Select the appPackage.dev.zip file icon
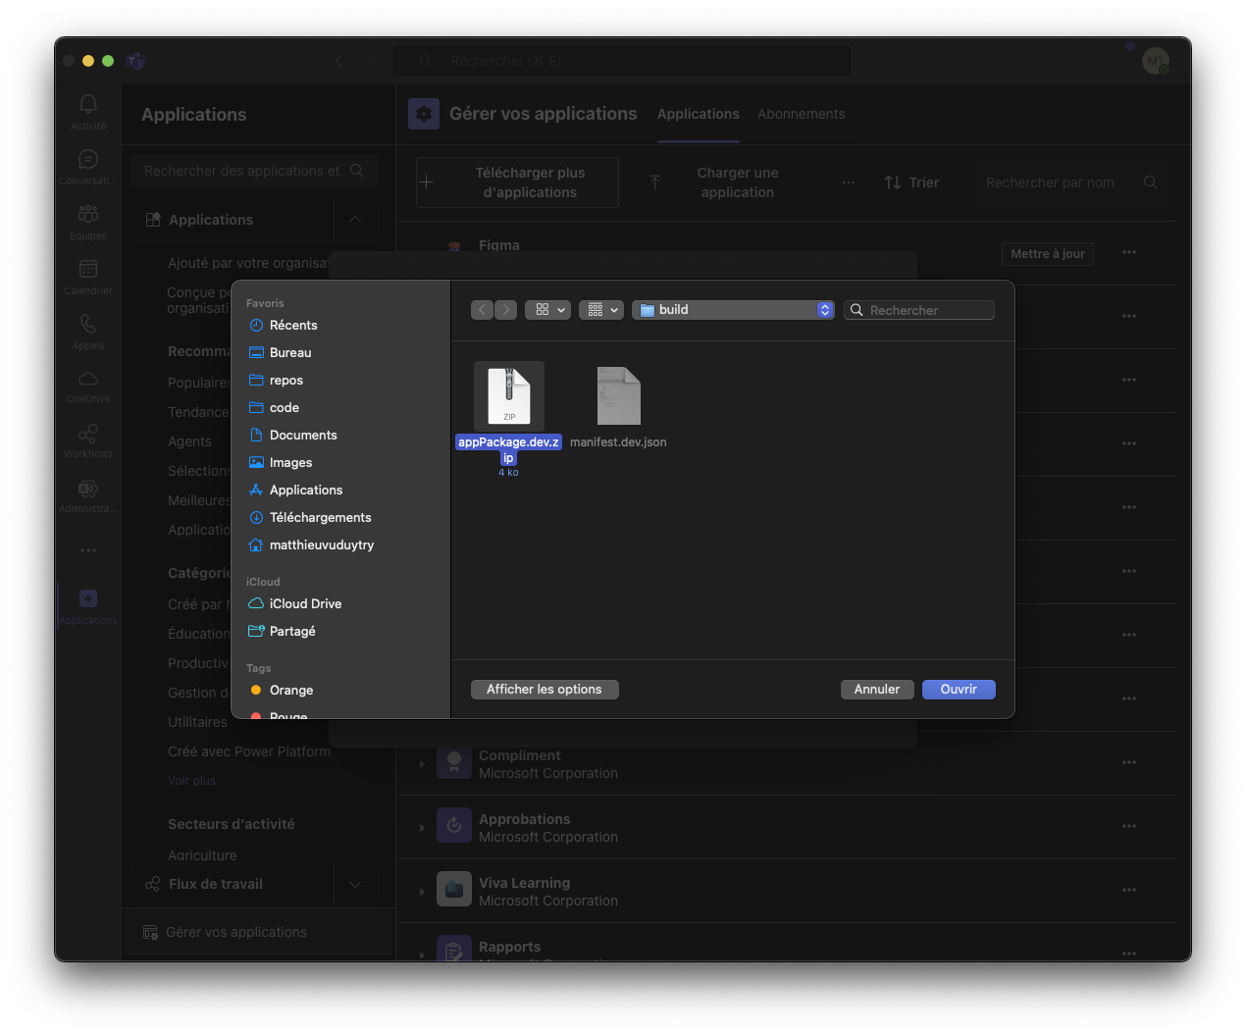Screen dimensions: 1246x1034 (x=508, y=396)
